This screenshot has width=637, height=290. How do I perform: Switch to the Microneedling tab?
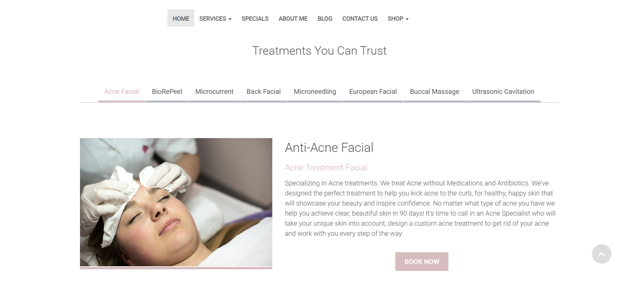click(x=315, y=92)
